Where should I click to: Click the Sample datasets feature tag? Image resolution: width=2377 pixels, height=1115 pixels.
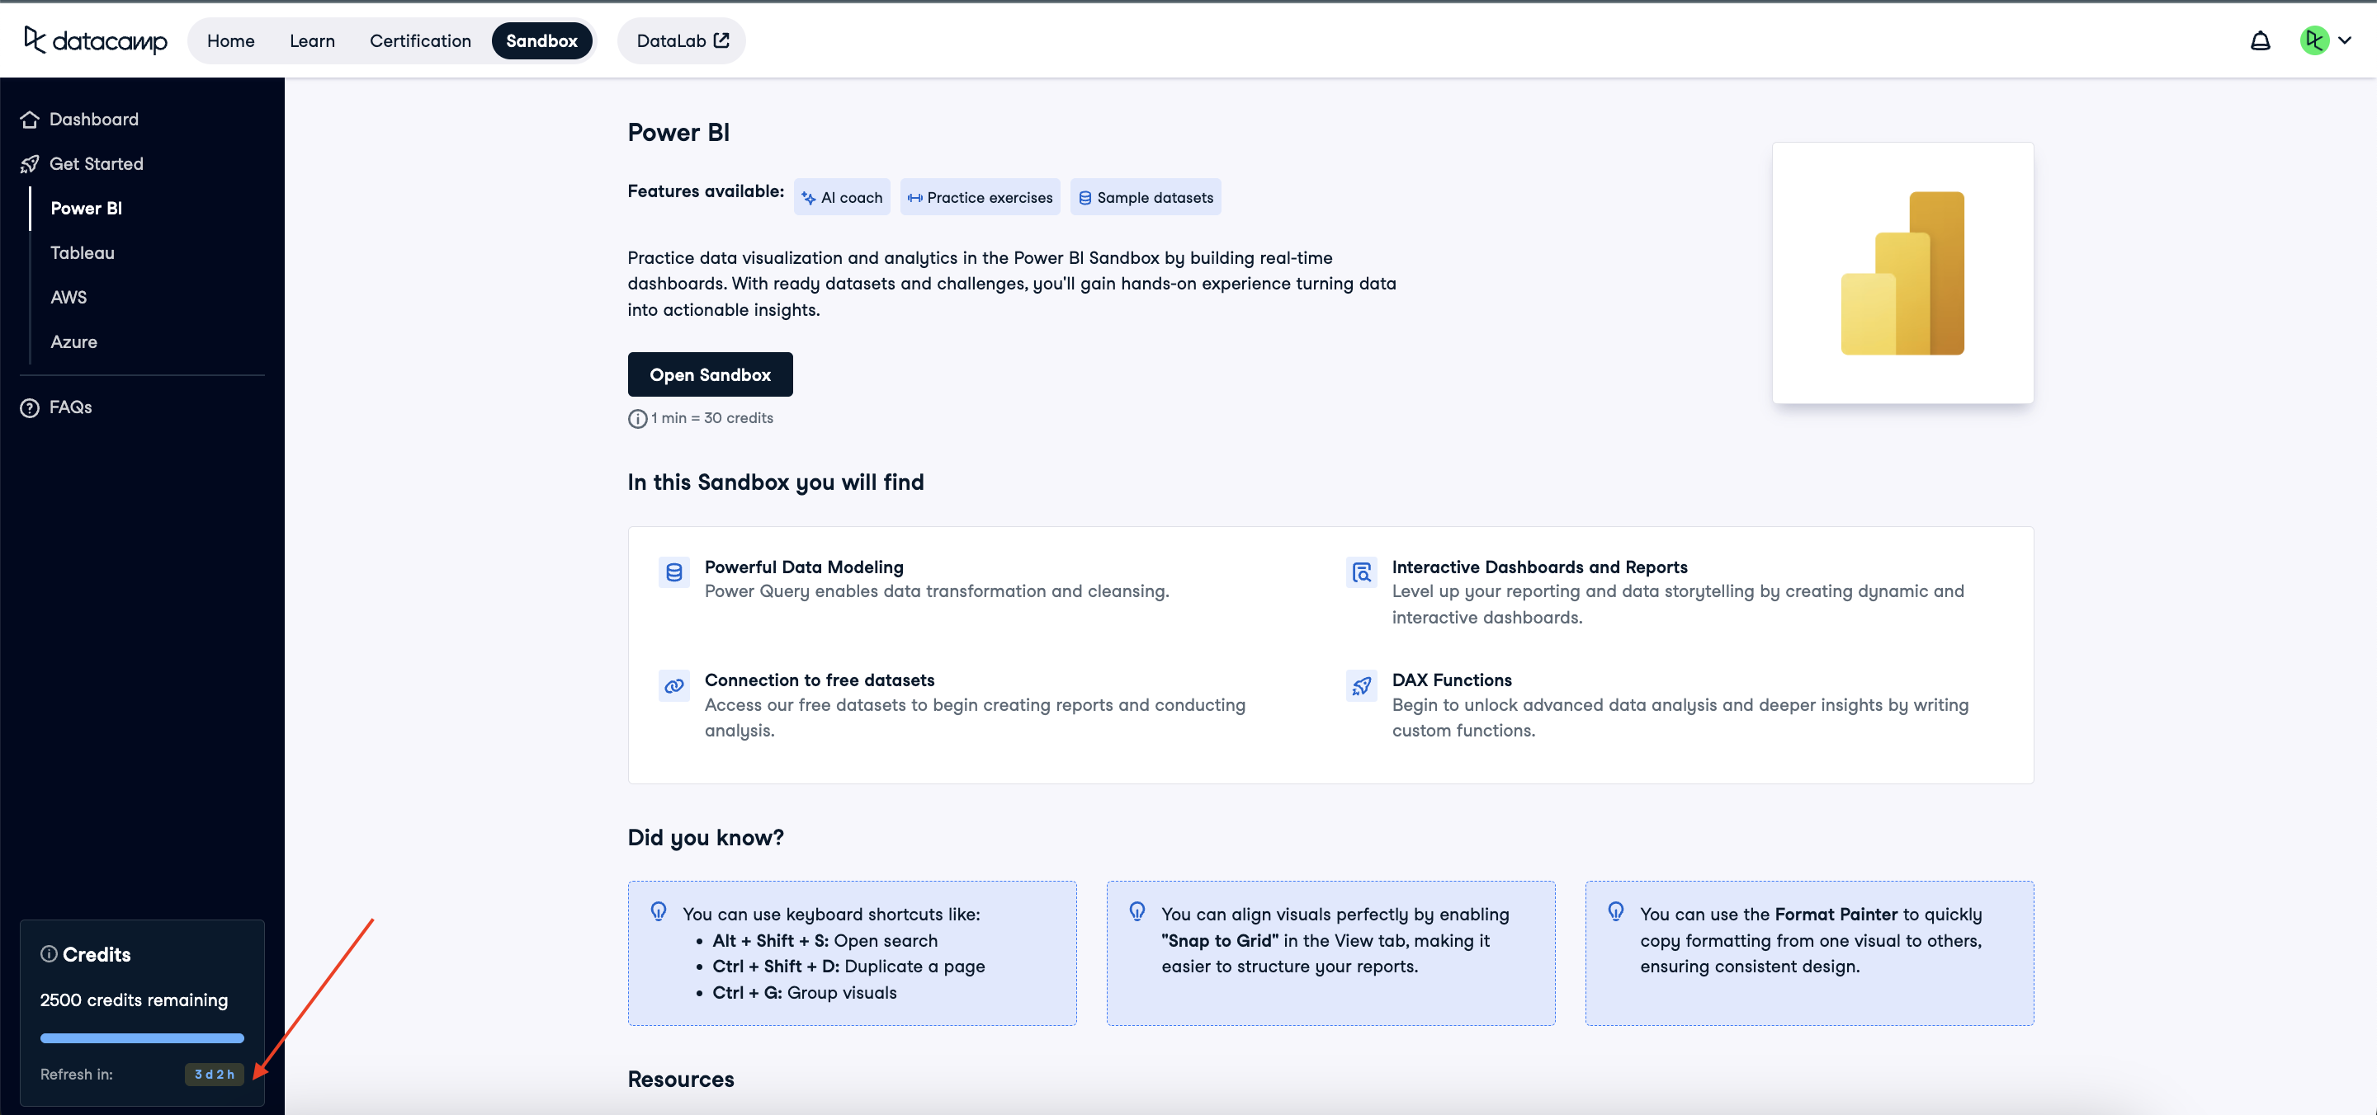tap(1145, 197)
